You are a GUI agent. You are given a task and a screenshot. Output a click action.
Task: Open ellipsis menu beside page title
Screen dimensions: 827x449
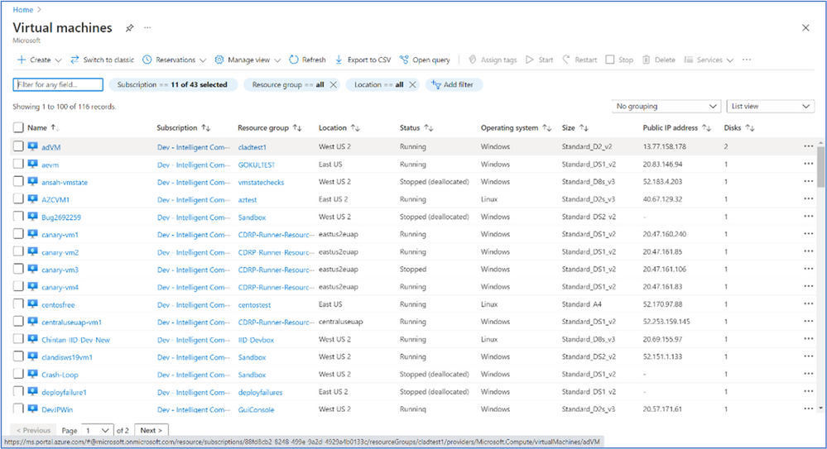coord(147,27)
